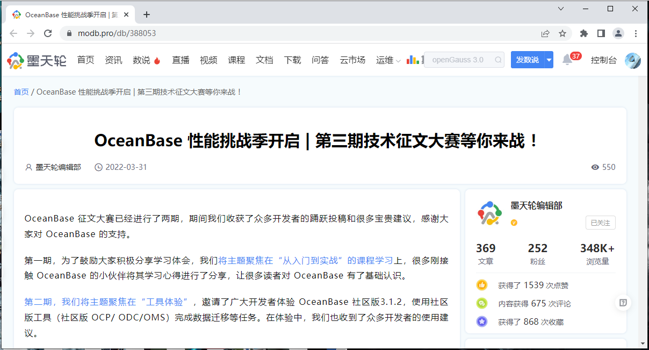649x350 pixels.
Task: Click the 墨天轮编辑部 author name under title
Action: point(58,167)
